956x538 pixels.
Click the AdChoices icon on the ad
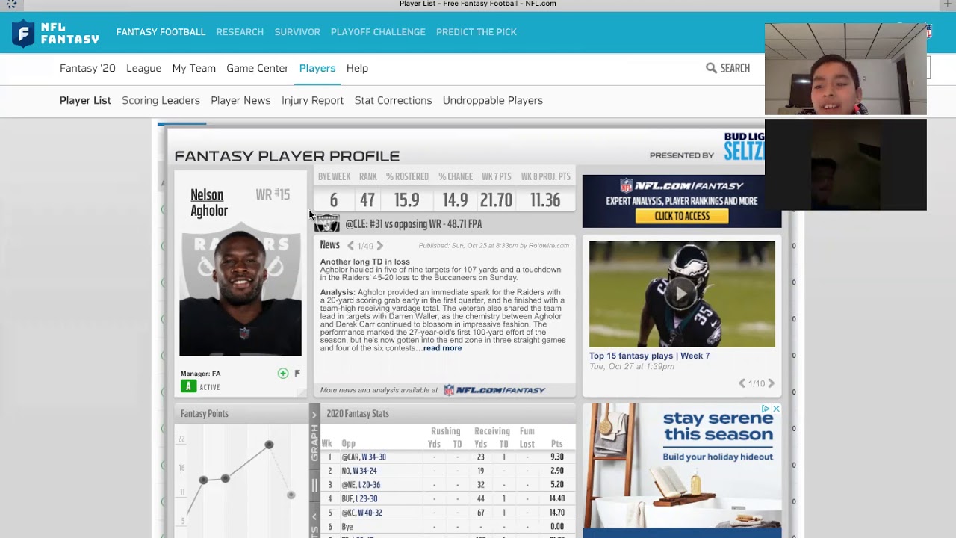(x=766, y=409)
